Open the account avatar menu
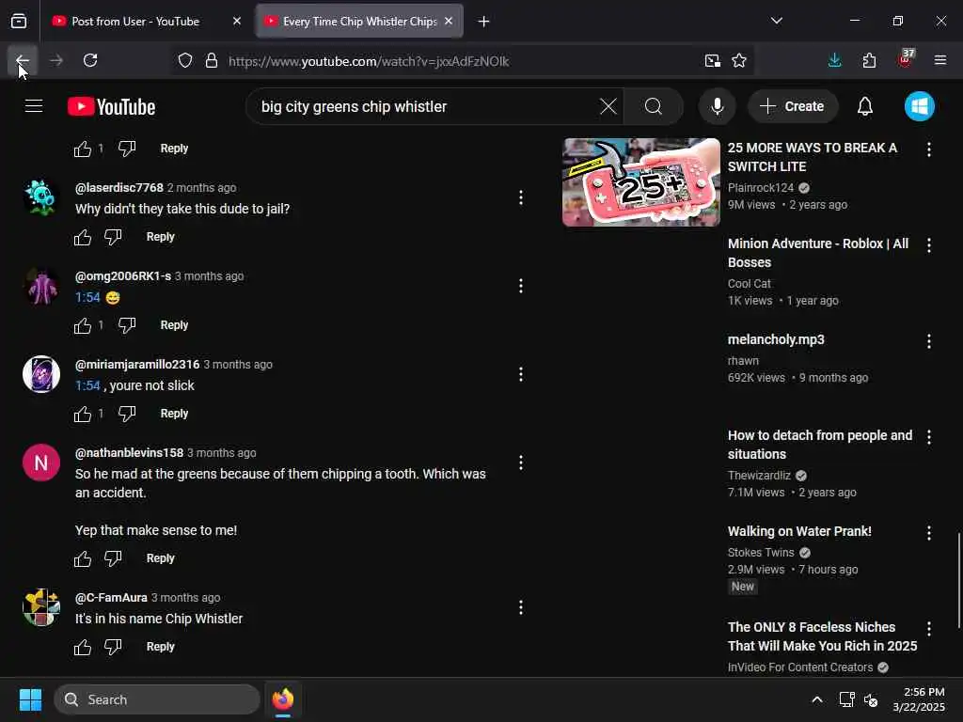Screen dimensions: 963x722 click(919, 106)
